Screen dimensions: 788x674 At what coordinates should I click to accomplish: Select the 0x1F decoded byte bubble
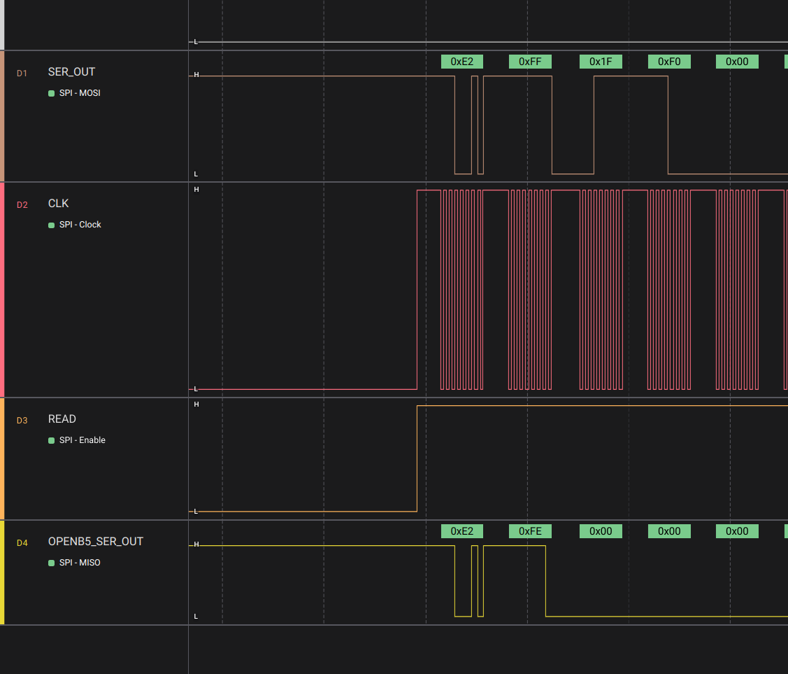[601, 62]
